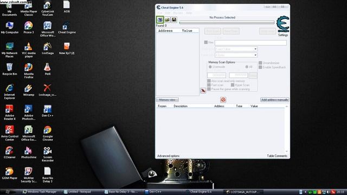
Task: Toggle the Unrandomizer checkbox
Action: tap(260, 63)
